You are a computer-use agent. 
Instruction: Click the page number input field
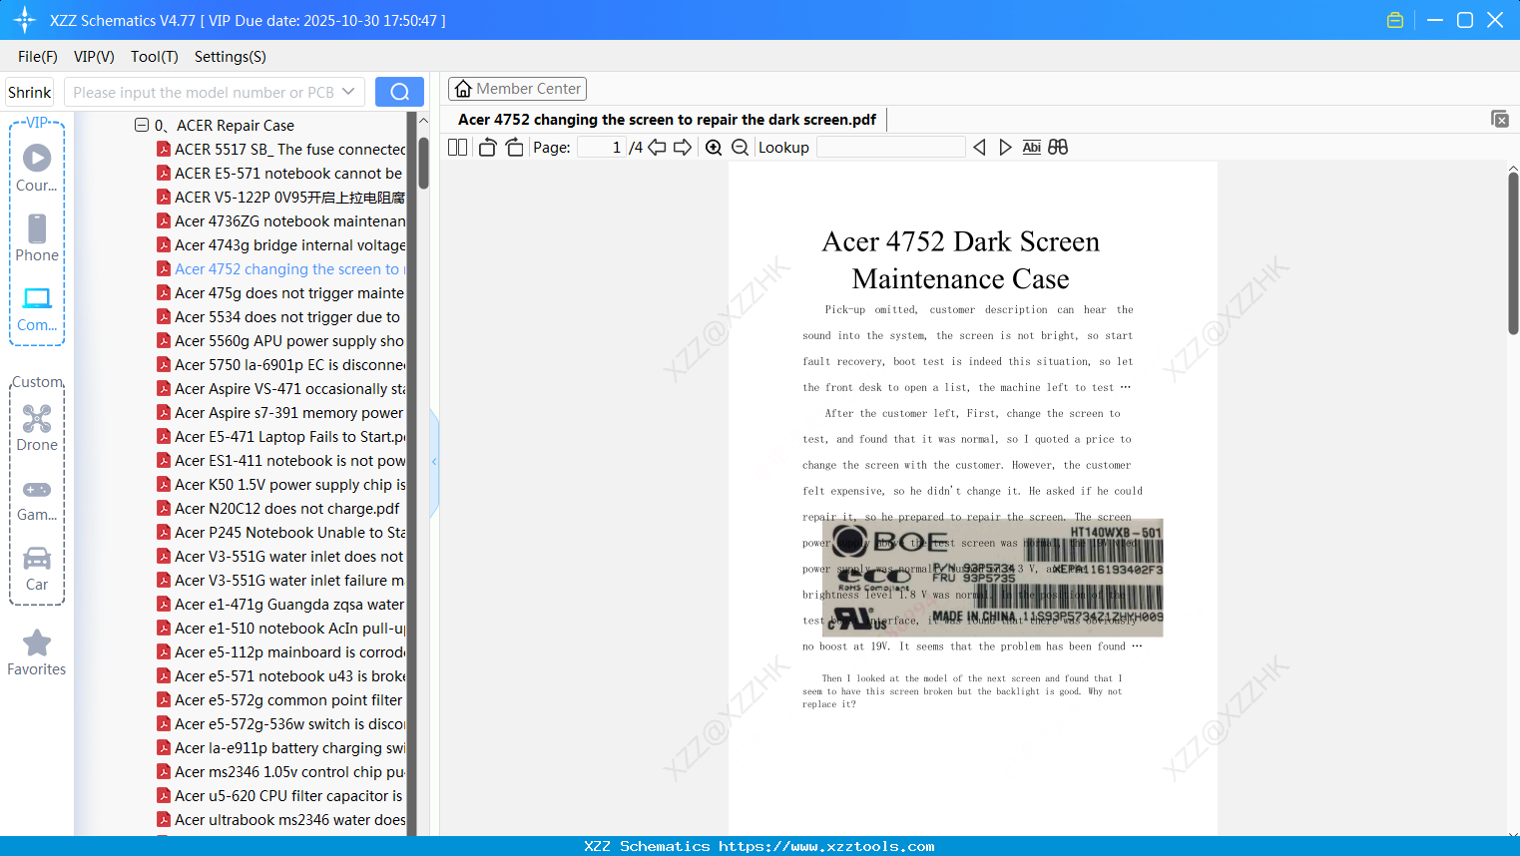coord(601,148)
